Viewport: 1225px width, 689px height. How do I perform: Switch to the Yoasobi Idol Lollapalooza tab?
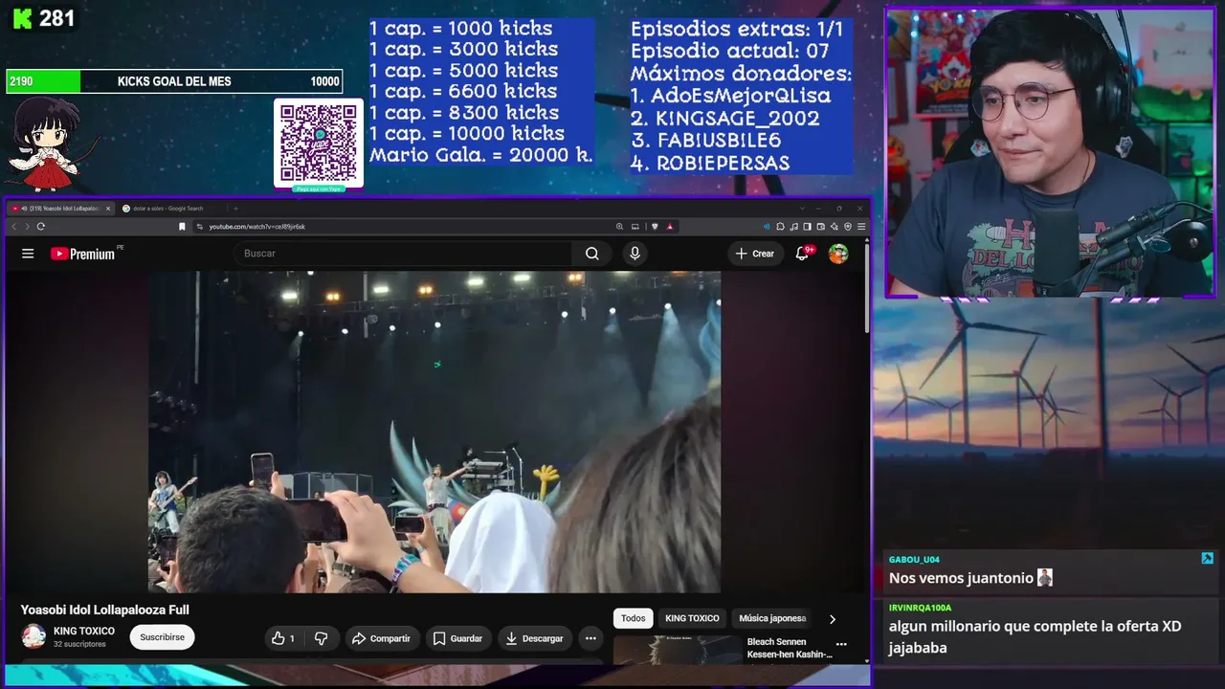point(62,209)
